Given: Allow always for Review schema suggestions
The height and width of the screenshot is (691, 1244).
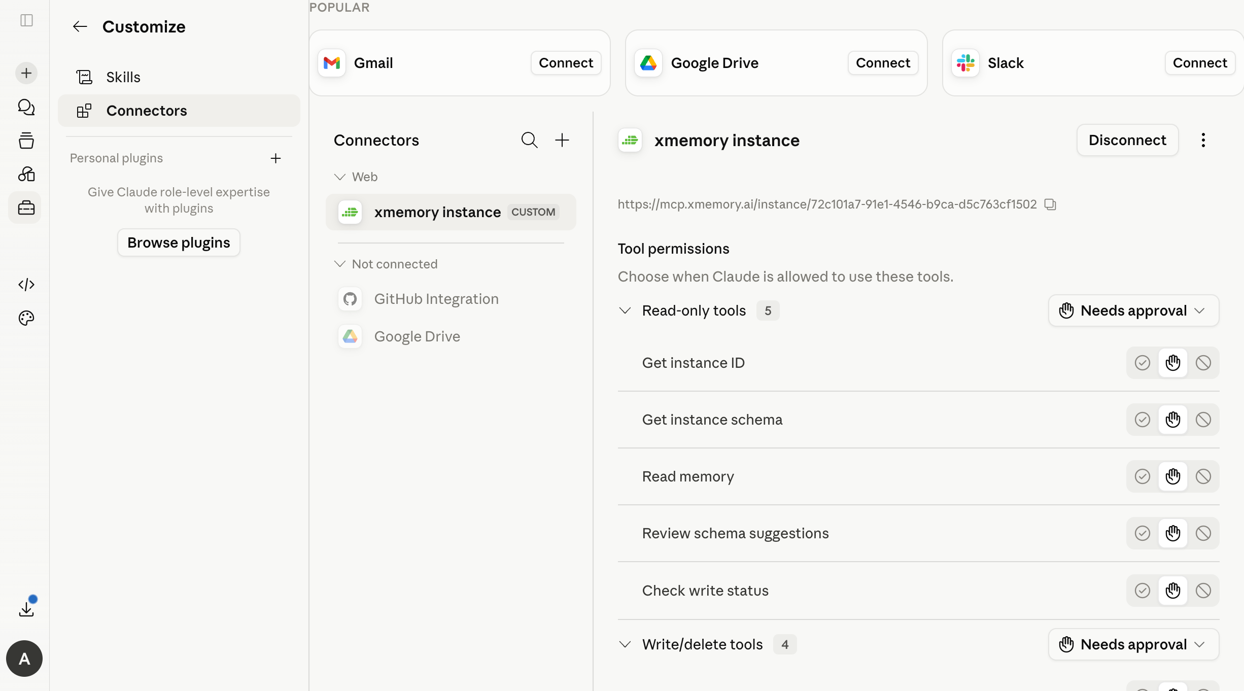Looking at the screenshot, I should (x=1143, y=533).
